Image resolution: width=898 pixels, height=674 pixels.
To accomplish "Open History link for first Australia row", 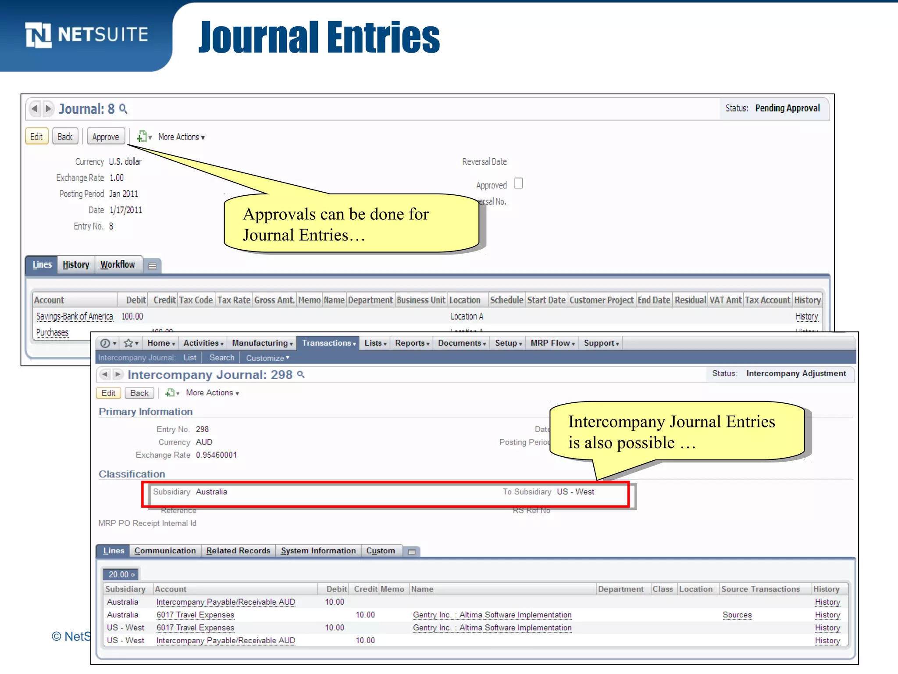I will 827,602.
